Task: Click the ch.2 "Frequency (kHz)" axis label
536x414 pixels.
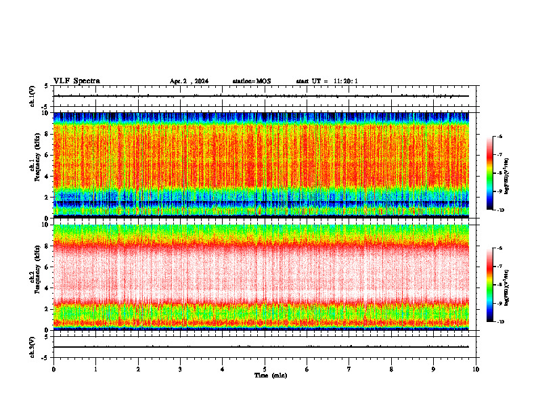Action: click(37, 269)
